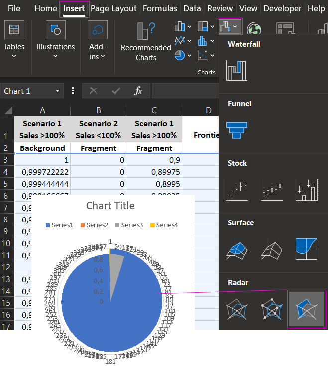Image resolution: width=328 pixels, height=368 pixels.
Task: Insert a Funnel chart
Action: coord(236,130)
